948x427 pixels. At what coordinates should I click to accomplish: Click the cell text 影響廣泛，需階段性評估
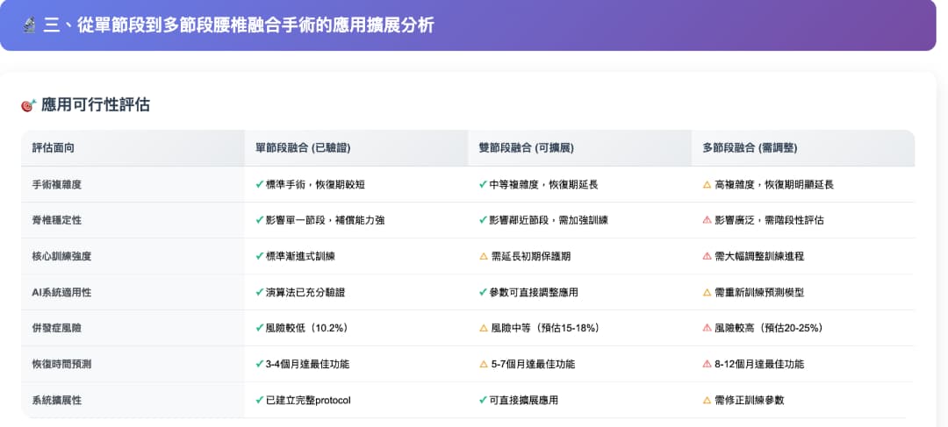769,220
